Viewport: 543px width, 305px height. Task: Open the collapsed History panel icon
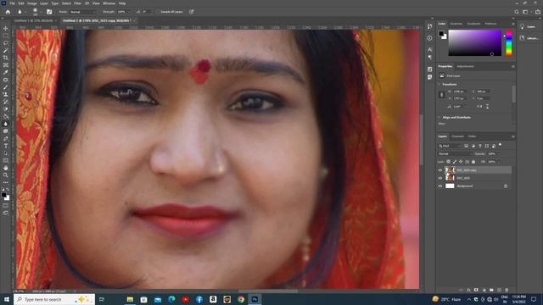coord(429,27)
